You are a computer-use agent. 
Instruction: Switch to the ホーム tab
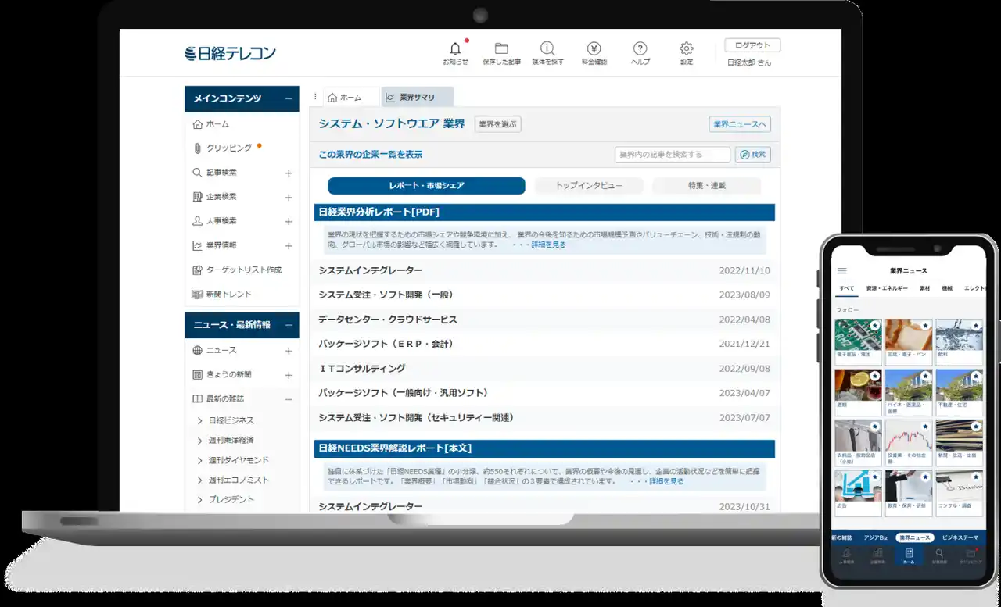pos(350,97)
